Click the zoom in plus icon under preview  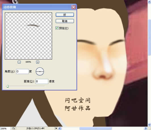37,62
